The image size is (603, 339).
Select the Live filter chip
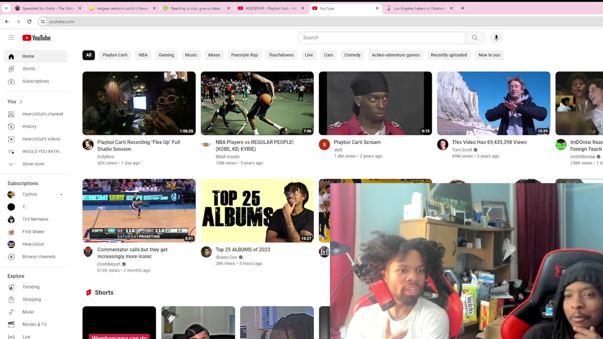309,55
